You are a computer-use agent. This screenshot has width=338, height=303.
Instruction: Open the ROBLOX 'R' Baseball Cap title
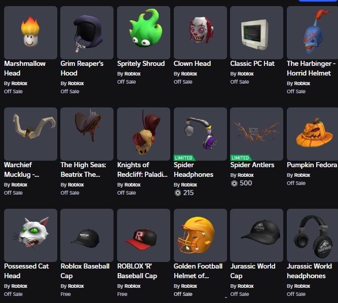(137, 271)
